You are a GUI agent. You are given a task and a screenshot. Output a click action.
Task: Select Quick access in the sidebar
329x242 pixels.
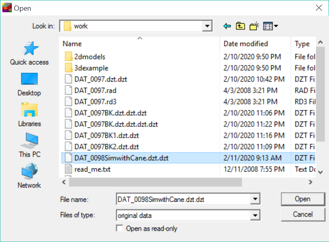click(x=29, y=53)
